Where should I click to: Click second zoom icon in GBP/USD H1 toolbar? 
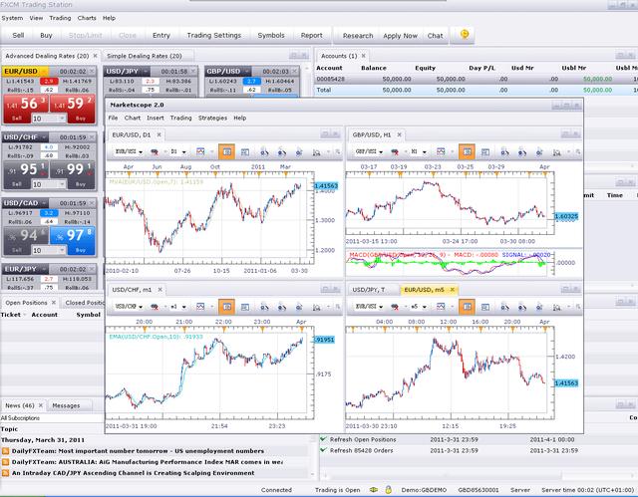[522, 152]
